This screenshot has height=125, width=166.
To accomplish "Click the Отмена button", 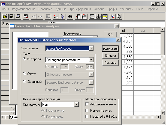I will (110, 56).
